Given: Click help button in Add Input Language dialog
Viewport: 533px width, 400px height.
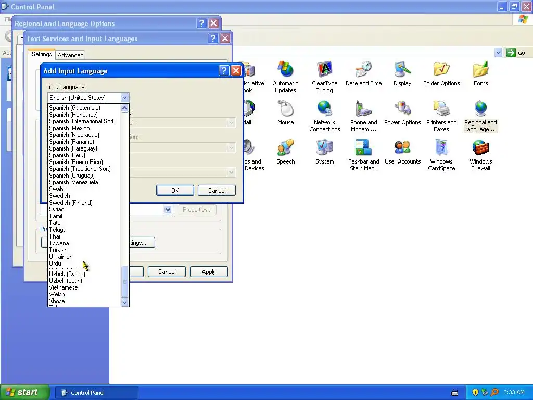Looking at the screenshot, I should pos(224,71).
